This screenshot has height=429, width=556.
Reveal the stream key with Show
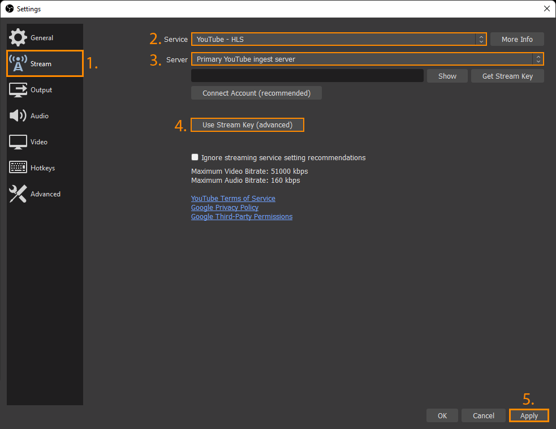(x=447, y=76)
